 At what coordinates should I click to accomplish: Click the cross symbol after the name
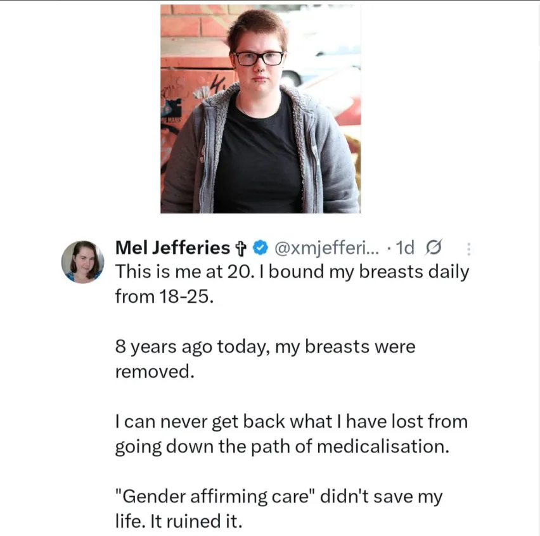242,248
